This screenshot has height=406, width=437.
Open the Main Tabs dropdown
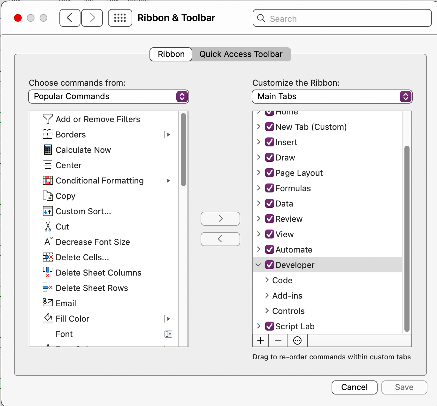tap(332, 97)
